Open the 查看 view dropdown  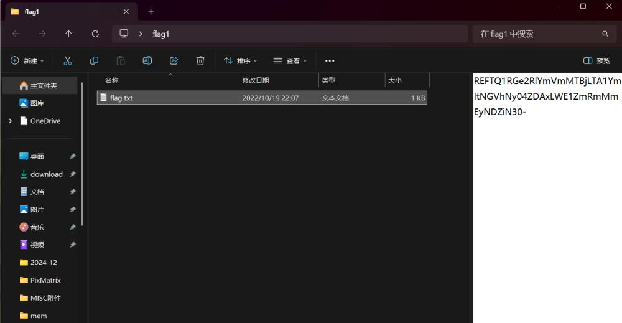tap(290, 61)
